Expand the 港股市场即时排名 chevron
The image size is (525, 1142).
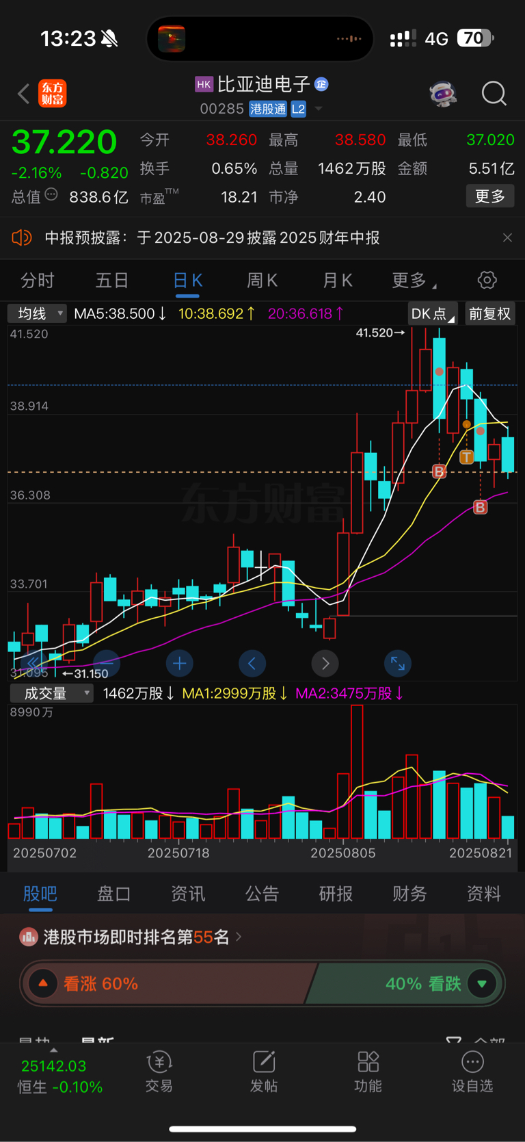(x=239, y=937)
